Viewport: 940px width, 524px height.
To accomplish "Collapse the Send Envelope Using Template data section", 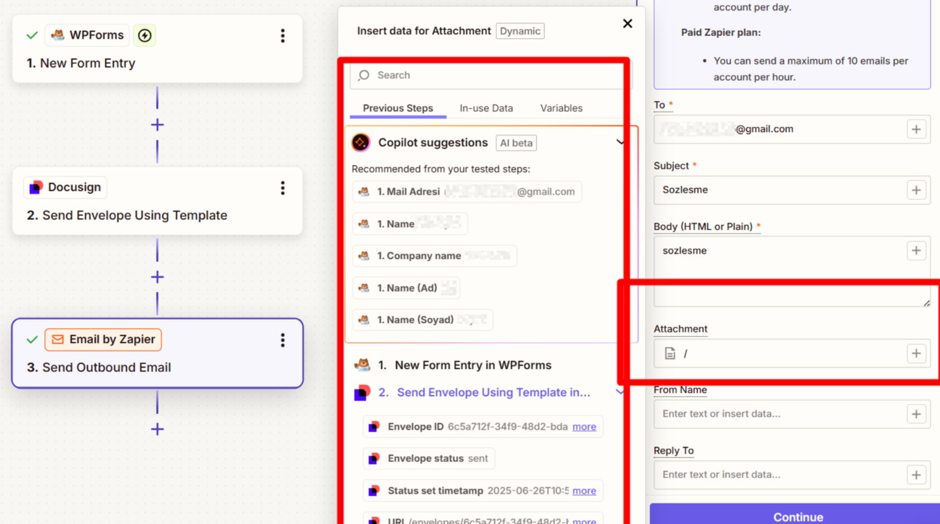I will pyautogui.click(x=620, y=392).
